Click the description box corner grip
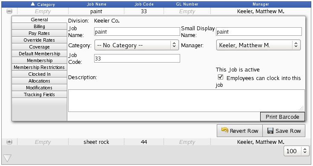The image size is (313, 166). [301, 108]
